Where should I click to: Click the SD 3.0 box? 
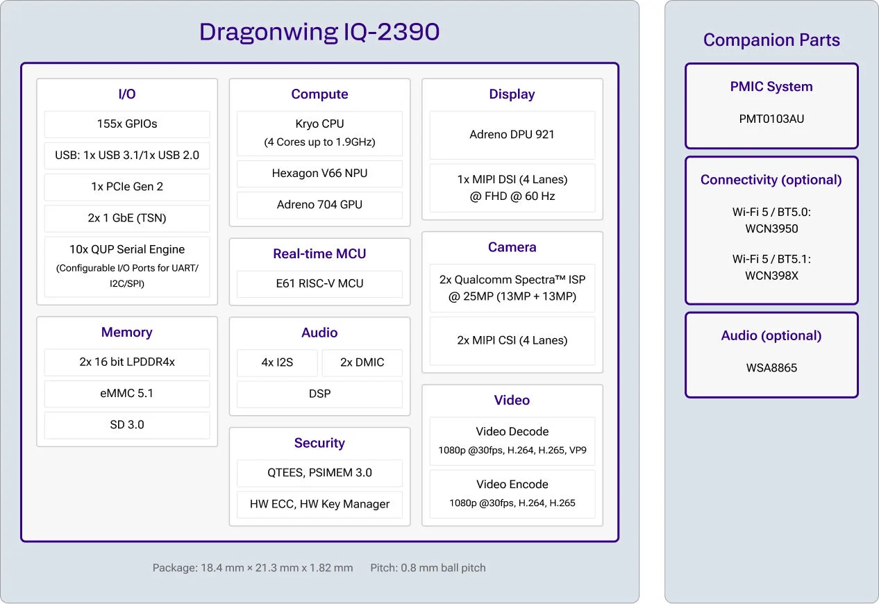127,425
